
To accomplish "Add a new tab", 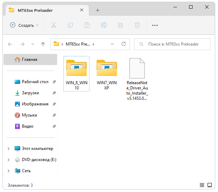I will 98,10.
